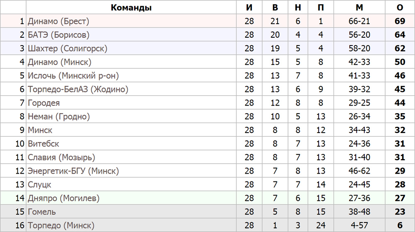The width and height of the screenshot is (415, 232).
Task: Select the 69 points cell of Динамо Брест
Action: 400,21
